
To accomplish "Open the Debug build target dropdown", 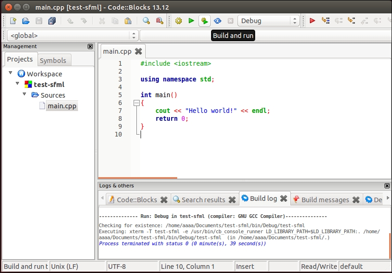I will pyautogui.click(x=269, y=21).
